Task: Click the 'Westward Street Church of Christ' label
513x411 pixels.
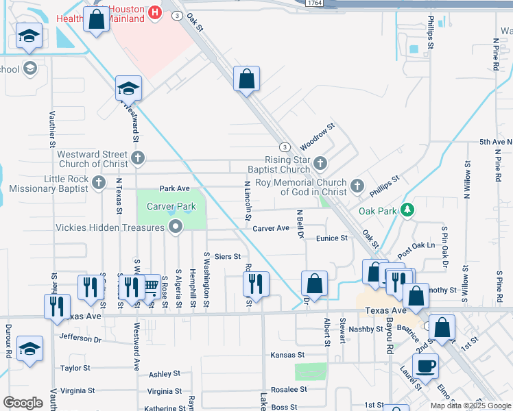Action: [93, 159]
